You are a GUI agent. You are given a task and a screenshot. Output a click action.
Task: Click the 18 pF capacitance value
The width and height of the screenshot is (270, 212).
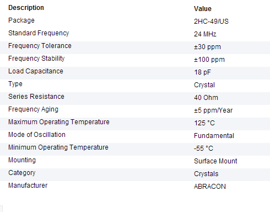tap(202, 72)
